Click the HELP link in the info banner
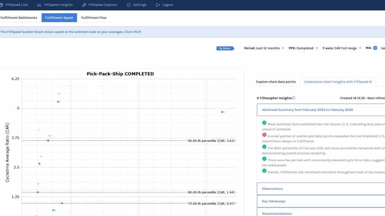 pyautogui.click(x=137, y=32)
